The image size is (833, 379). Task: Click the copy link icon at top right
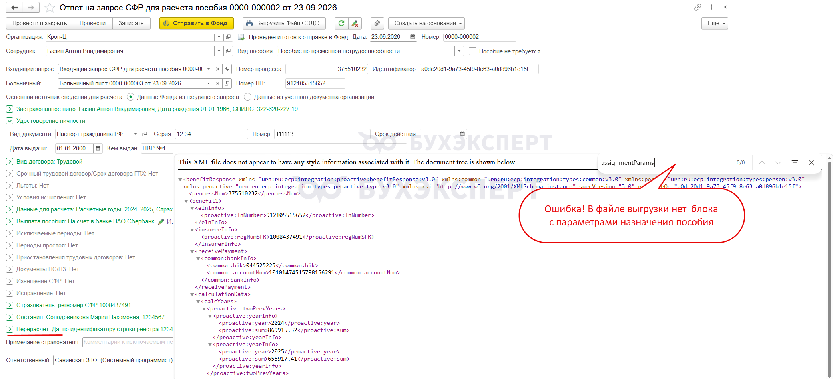698,7
